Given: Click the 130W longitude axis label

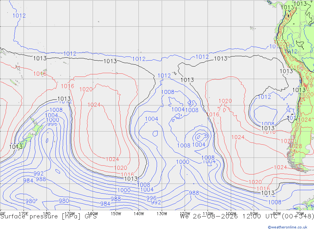Looking at the screenshot, I should (162, 214).
